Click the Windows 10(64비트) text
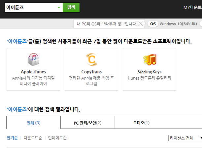This screenshot has height=151, width=202. tap(178, 24)
